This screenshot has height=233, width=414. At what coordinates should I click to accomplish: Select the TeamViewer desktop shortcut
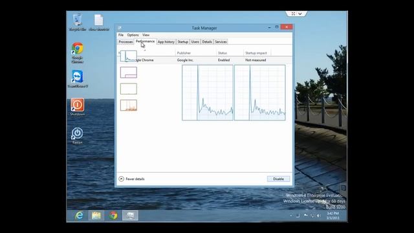point(78,79)
